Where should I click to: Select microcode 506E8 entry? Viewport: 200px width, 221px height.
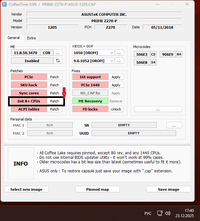[145, 62]
